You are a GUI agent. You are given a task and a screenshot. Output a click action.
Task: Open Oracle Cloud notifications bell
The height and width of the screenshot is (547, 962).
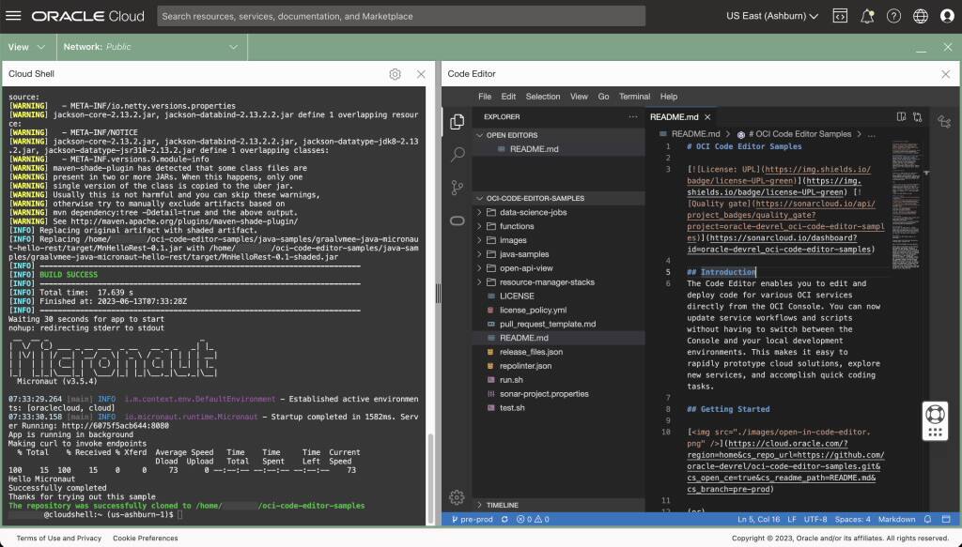tap(866, 15)
